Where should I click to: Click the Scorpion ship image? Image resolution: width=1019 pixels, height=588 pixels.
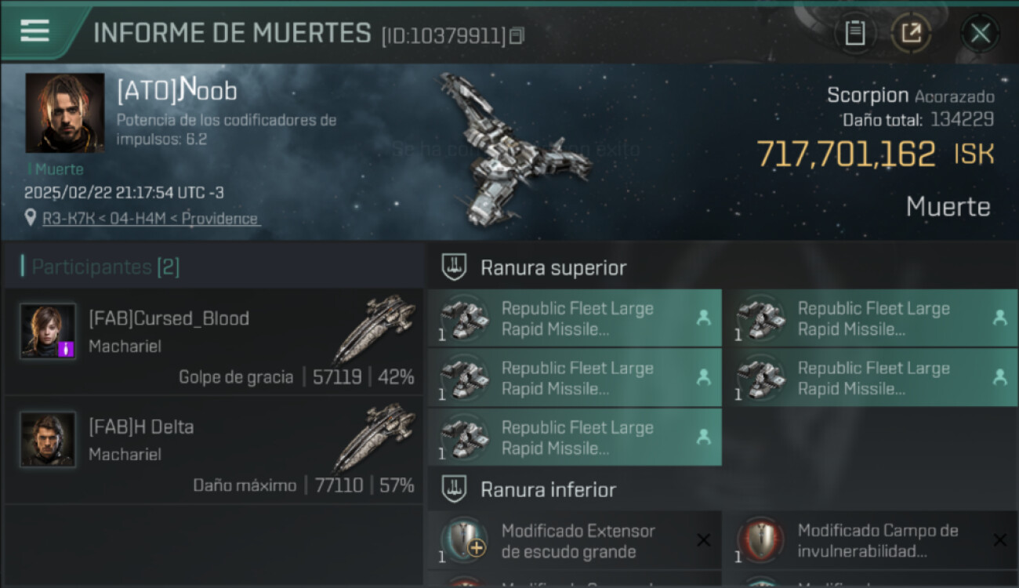click(513, 149)
